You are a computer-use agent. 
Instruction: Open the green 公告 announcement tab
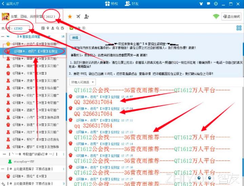point(76,28)
